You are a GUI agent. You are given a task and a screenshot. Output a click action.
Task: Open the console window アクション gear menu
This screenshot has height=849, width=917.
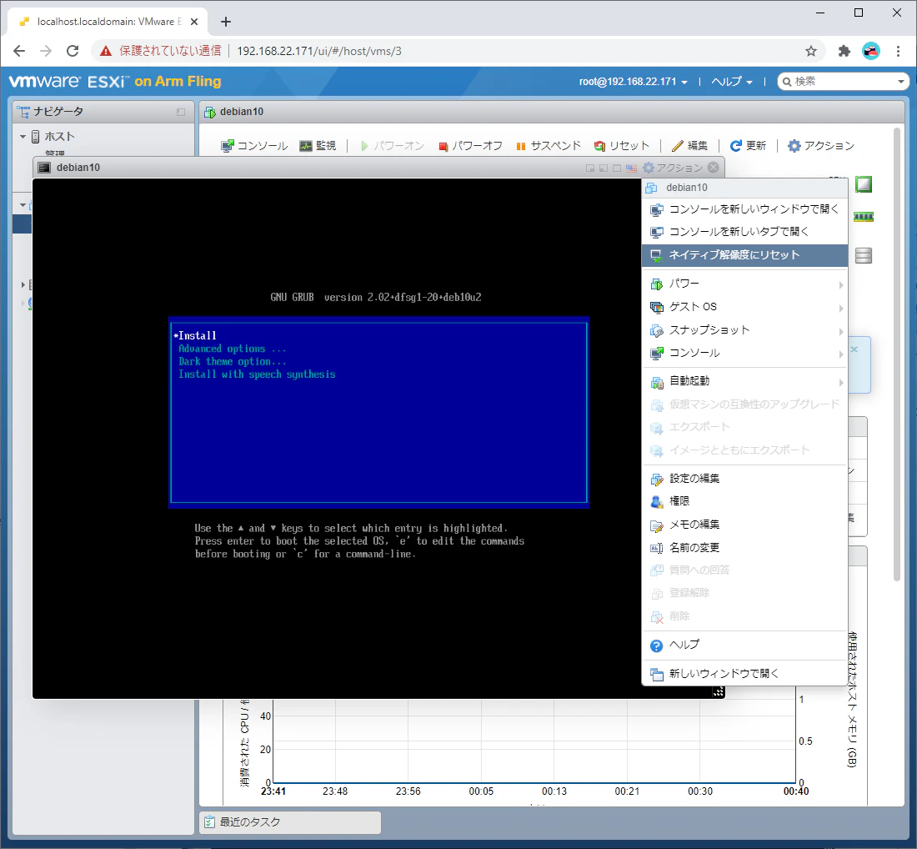pos(673,168)
